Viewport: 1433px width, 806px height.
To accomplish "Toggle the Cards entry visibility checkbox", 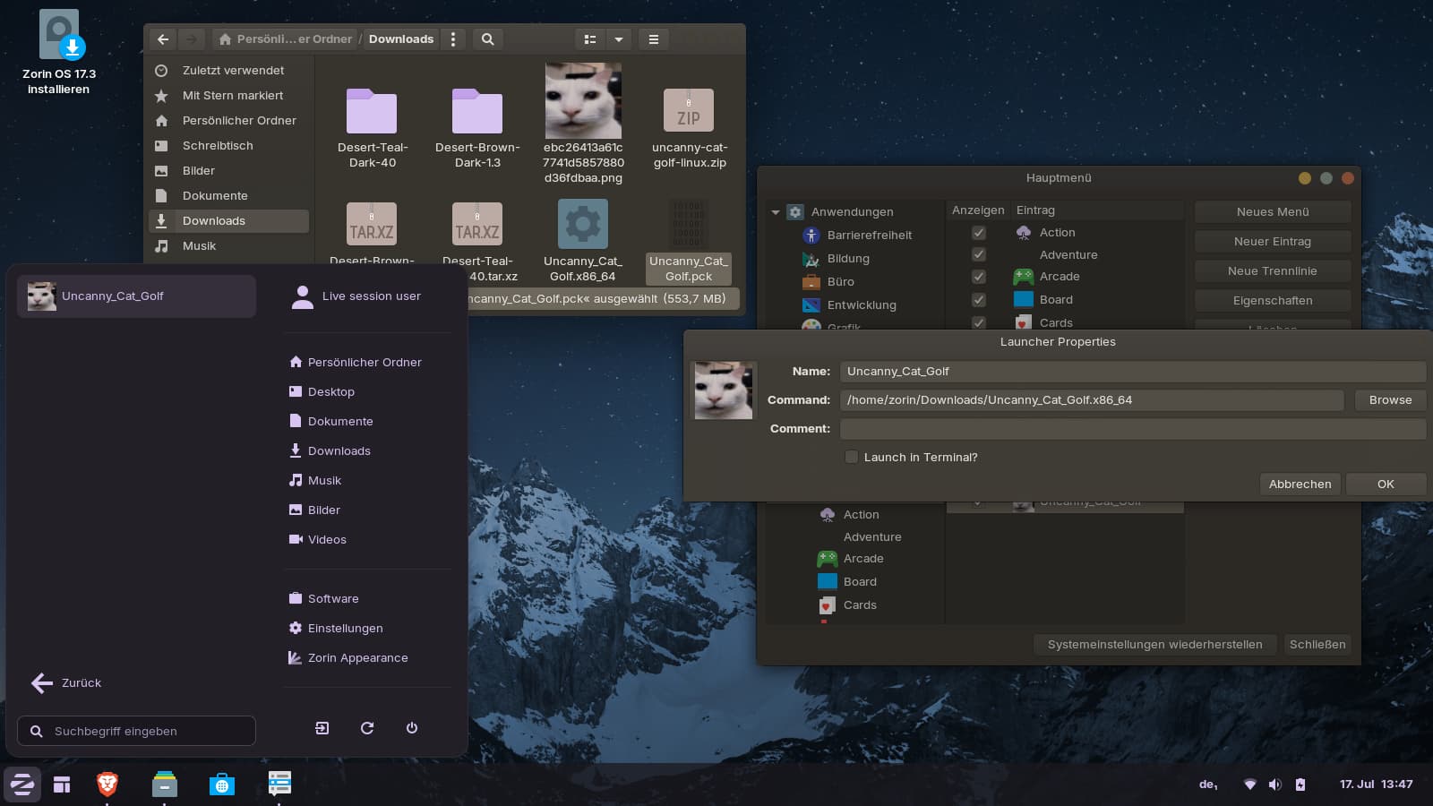I will point(979,322).
